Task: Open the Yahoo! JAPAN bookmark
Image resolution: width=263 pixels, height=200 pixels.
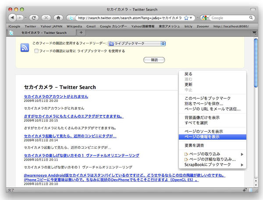Action: click(x=51, y=26)
